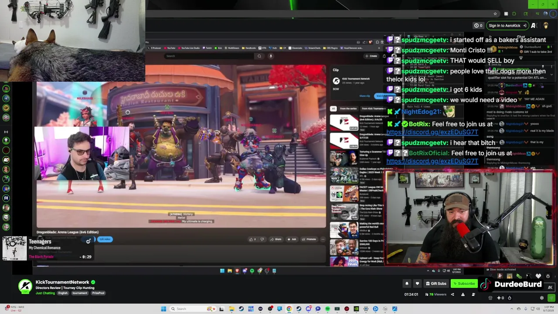Viewport: 558px width, 314px height.
Task: Click the 78 Viewers count
Action: (x=436, y=294)
